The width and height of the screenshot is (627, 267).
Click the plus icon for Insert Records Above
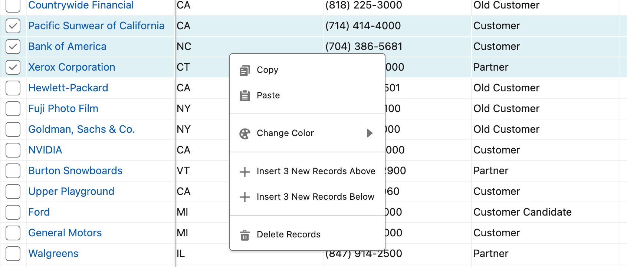pos(244,172)
